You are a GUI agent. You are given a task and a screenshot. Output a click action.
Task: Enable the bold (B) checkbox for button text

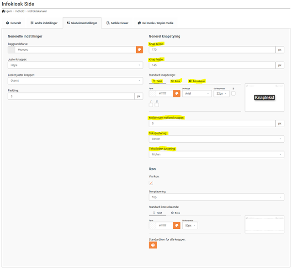(x=233, y=93)
